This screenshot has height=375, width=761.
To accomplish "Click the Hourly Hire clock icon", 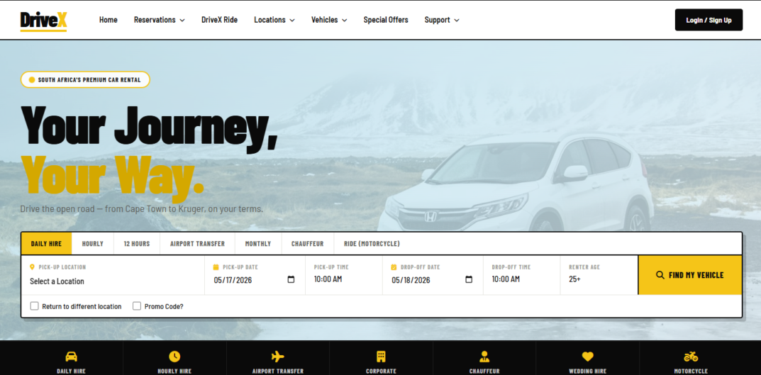I will tap(174, 357).
